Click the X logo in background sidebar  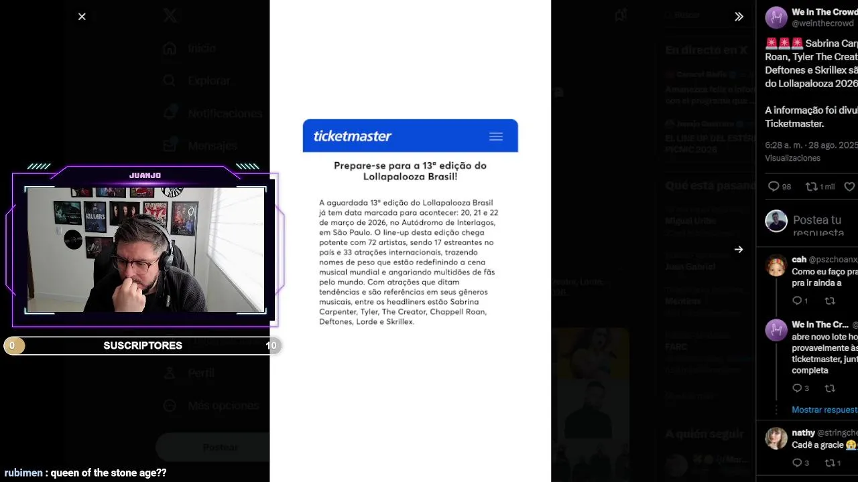click(x=170, y=17)
